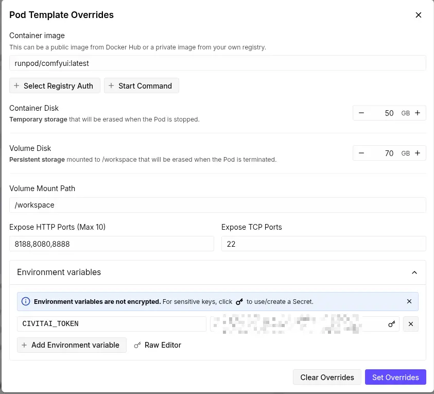The width and height of the screenshot is (434, 394).
Task: Increase Volume Disk size with plus
Action: [x=418, y=153]
